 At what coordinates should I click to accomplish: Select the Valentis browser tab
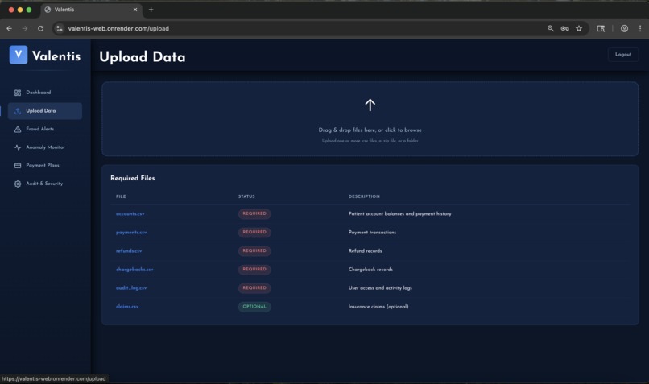(x=91, y=10)
